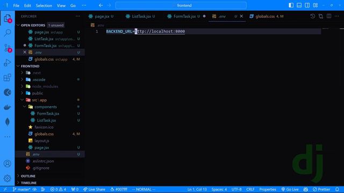
Task: Open the Selection menu
Action: coord(44,5)
